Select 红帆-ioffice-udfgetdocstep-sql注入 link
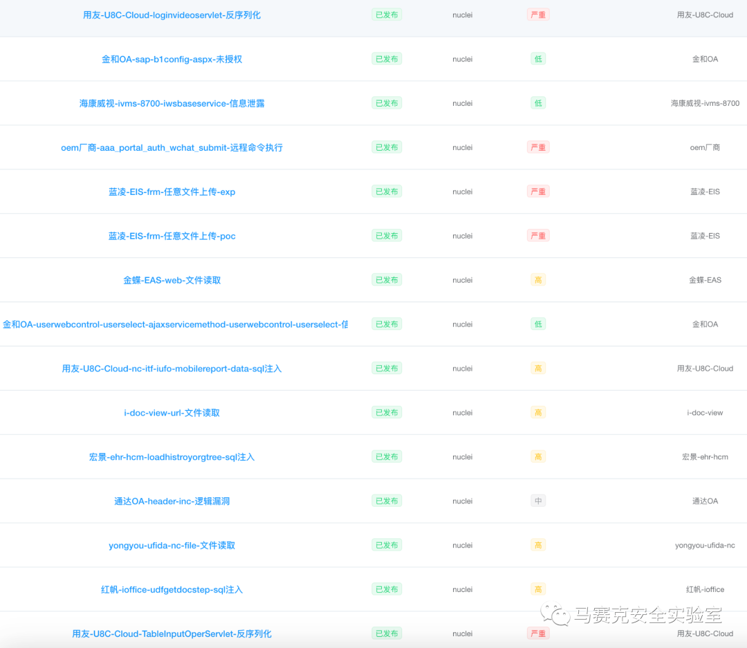 (x=172, y=590)
